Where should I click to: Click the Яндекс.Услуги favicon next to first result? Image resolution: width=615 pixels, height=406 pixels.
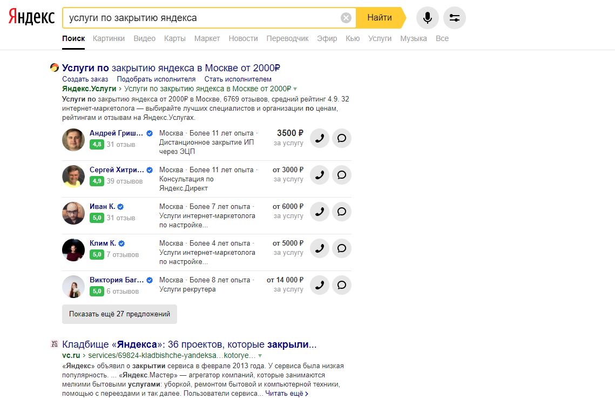click(54, 67)
